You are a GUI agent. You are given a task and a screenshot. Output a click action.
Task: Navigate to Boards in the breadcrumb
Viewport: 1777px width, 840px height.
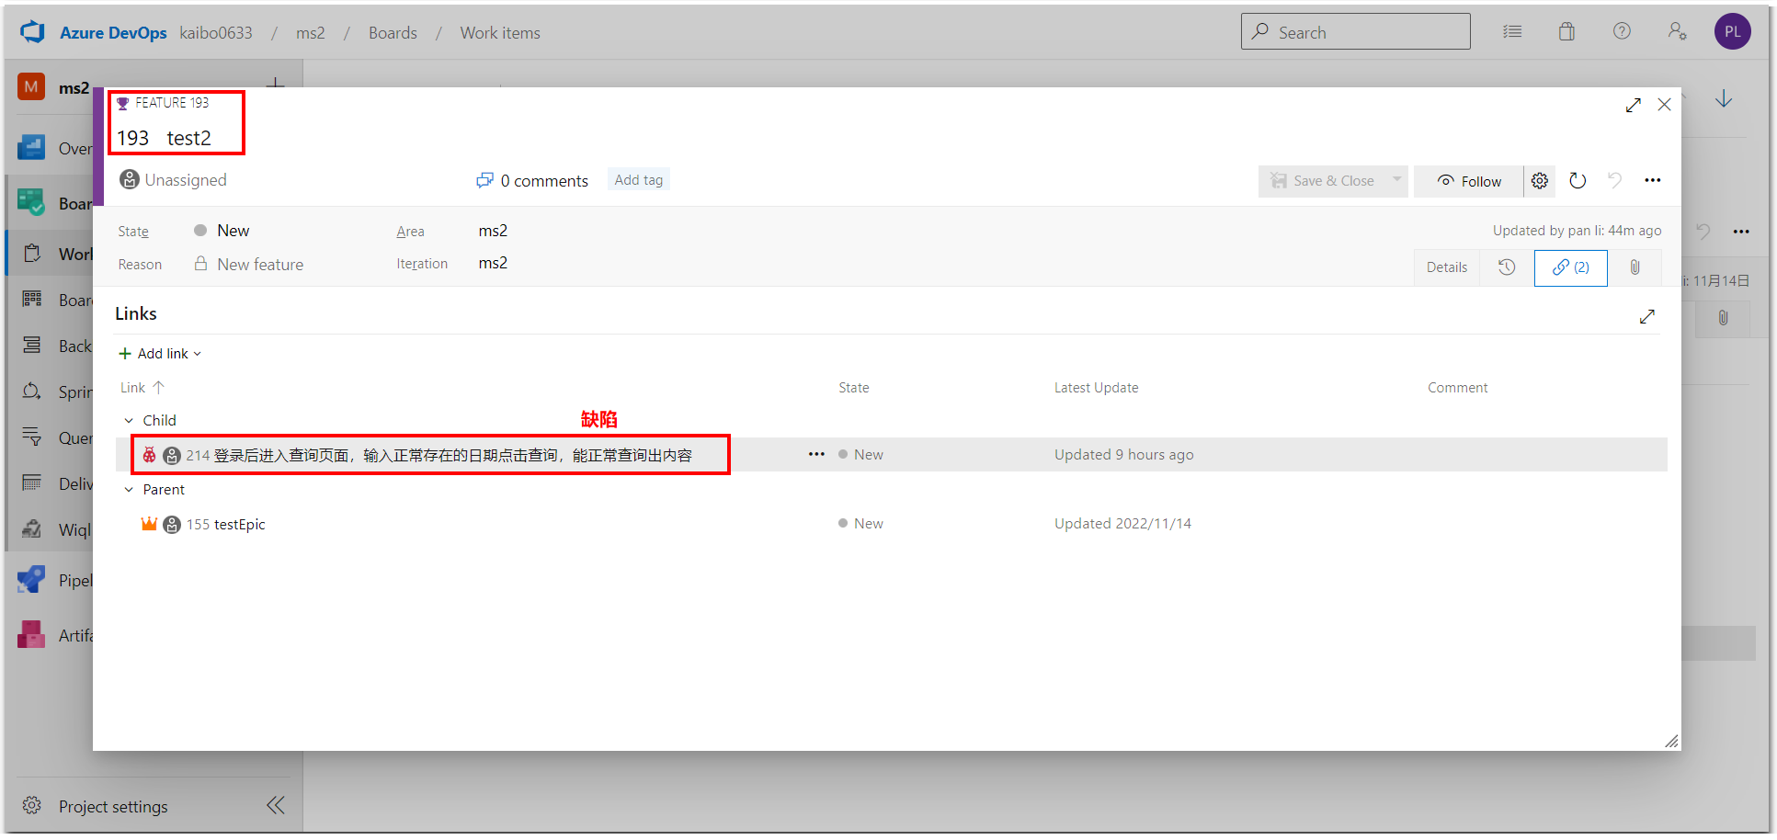point(392,32)
